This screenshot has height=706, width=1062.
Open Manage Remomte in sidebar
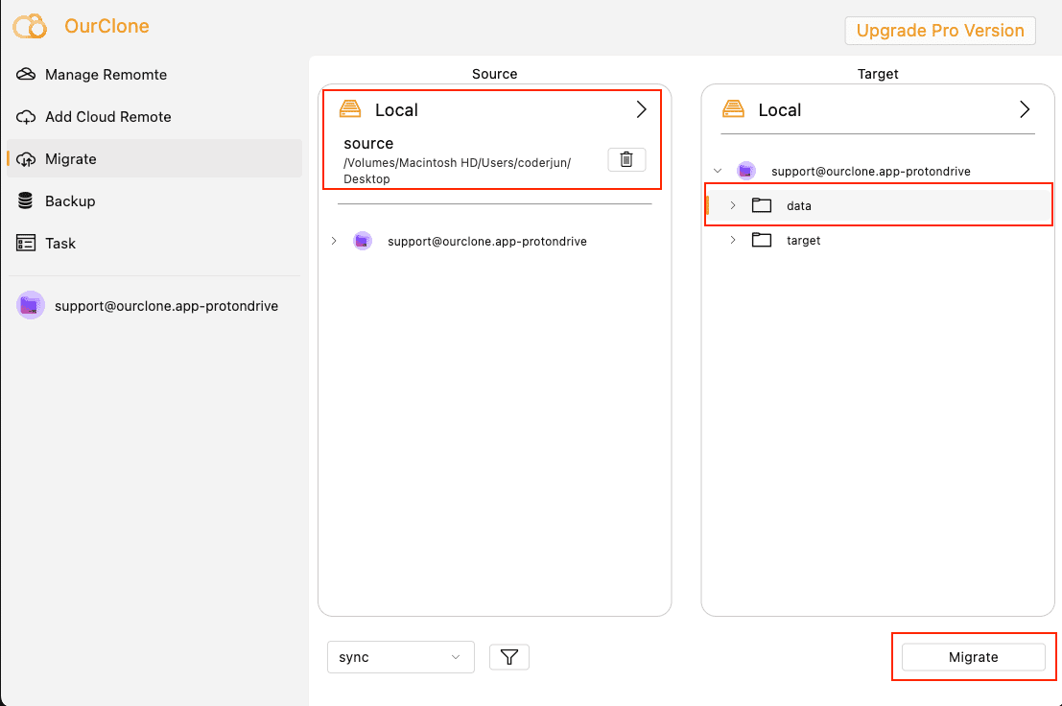(x=154, y=75)
